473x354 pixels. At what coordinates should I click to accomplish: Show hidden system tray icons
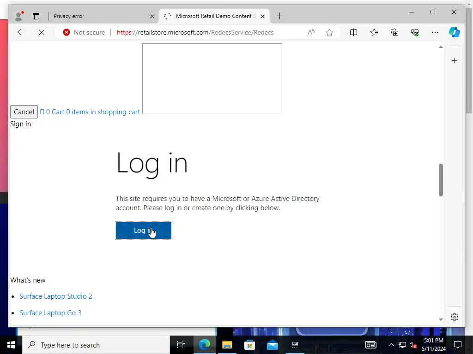click(391, 345)
